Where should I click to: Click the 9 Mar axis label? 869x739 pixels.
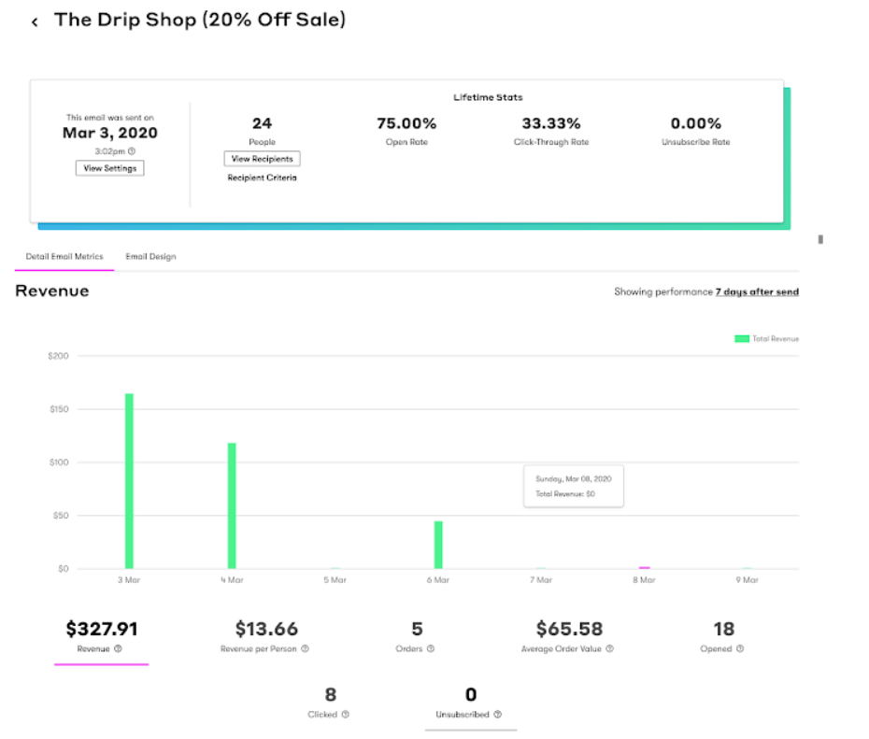pyautogui.click(x=748, y=580)
